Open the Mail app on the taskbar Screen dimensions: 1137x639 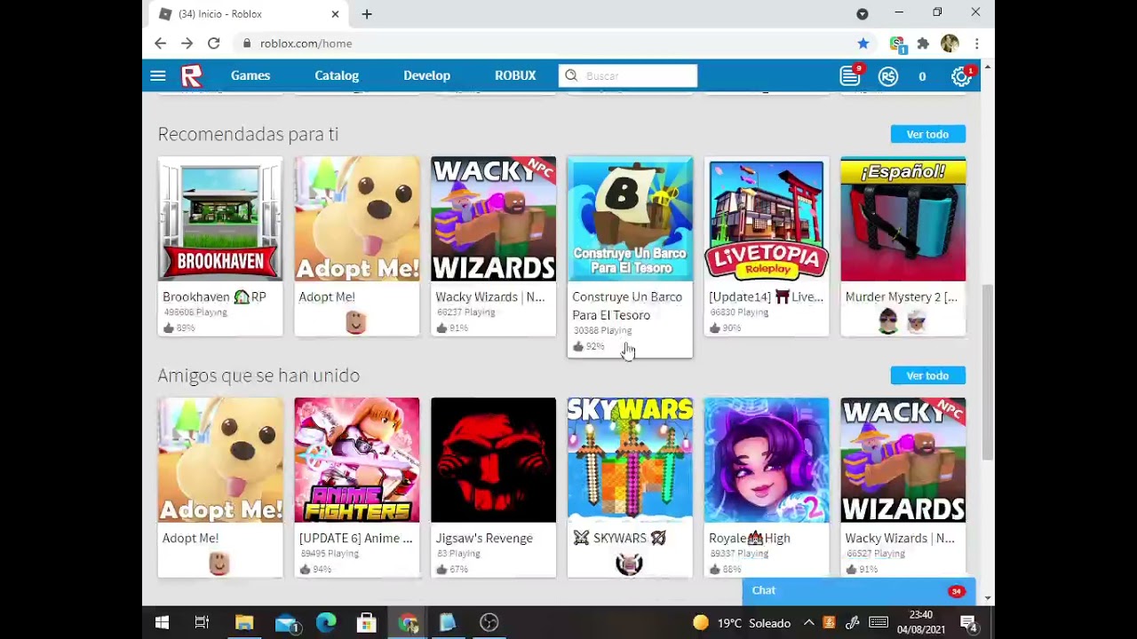coord(286,622)
